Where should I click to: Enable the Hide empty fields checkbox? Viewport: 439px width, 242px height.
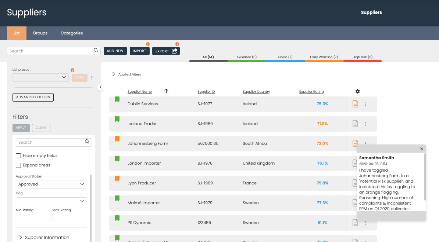pyautogui.click(x=18, y=156)
